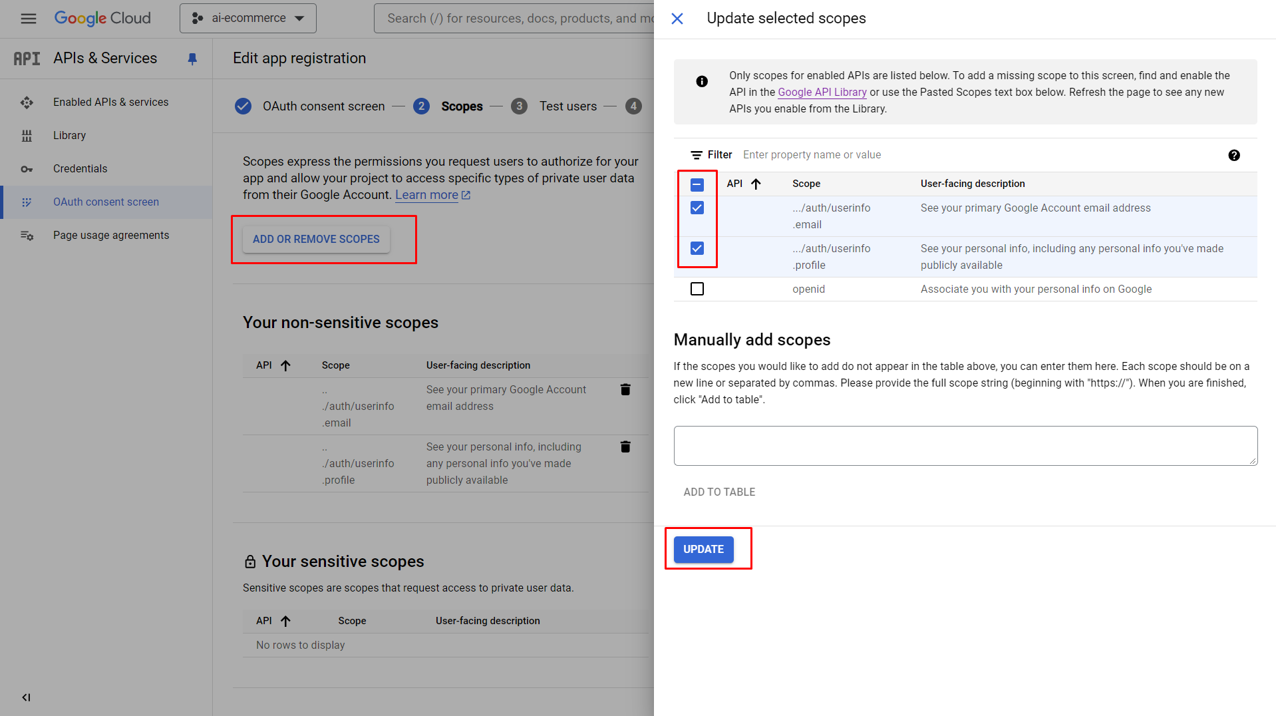Screen dimensions: 1276x716
Task: Click the info icon in the scopes notice
Action: click(x=702, y=81)
